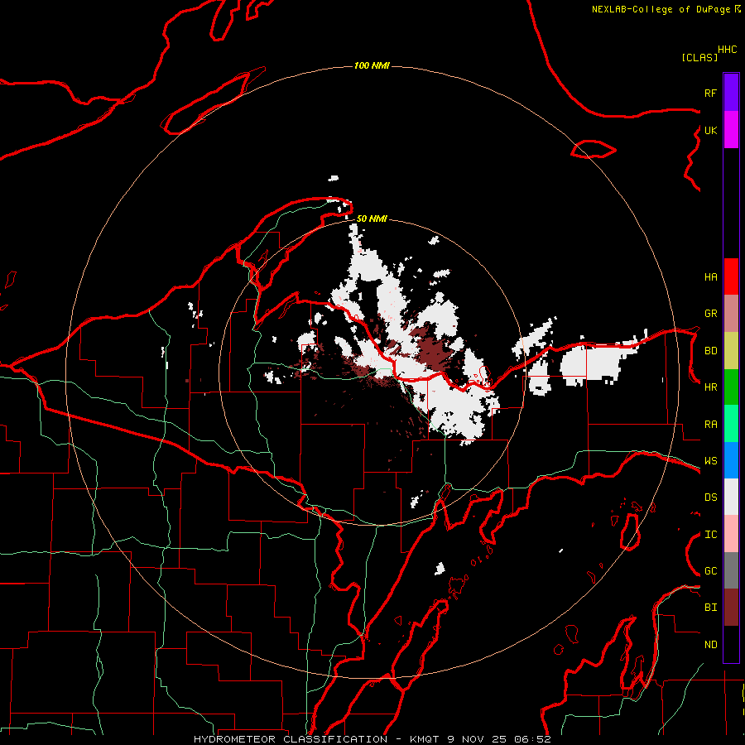Click the GC legend label

coord(710,571)
